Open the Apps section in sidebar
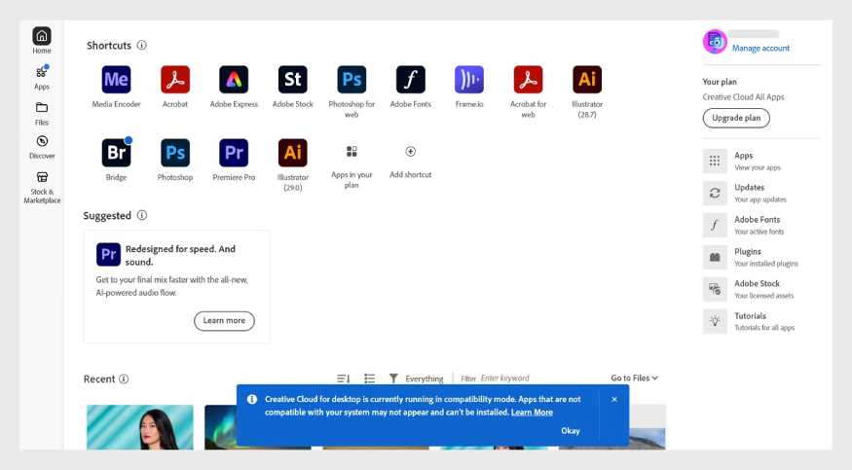The width and height of the screenshot is (852, 470). pyautogui.click(x=42, y=78)
